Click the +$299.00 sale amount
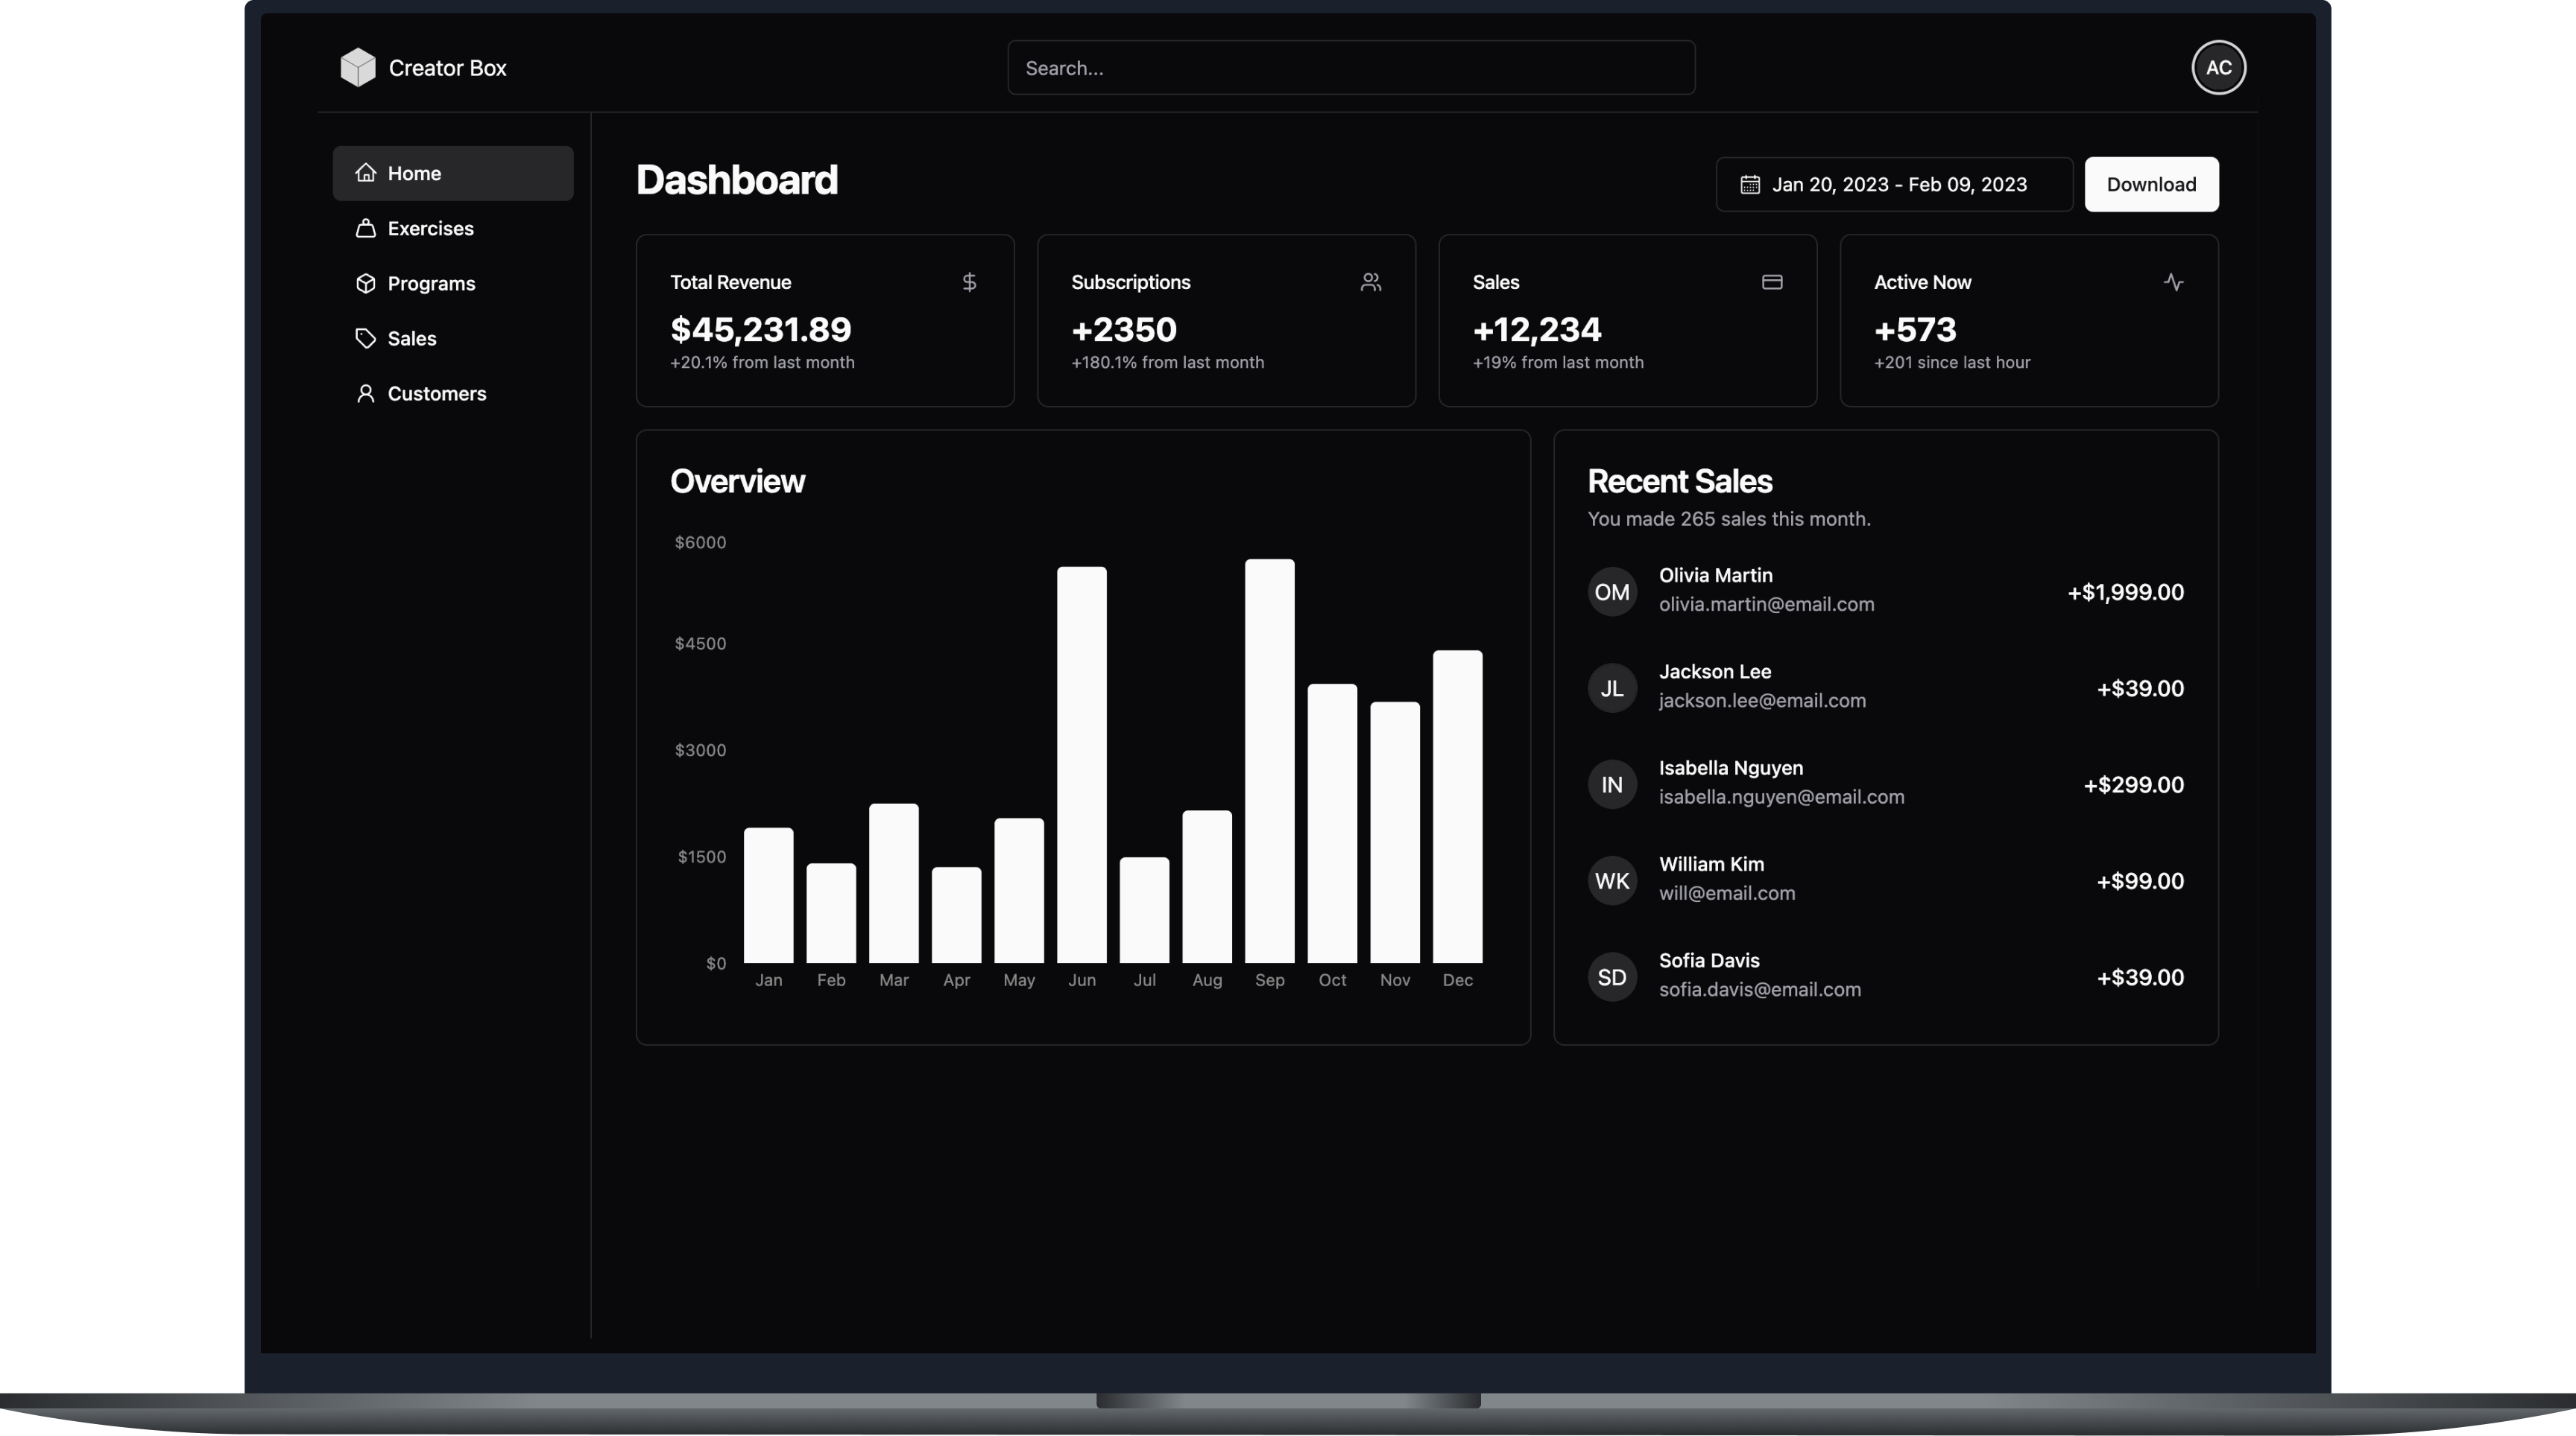This screenshot has height=1436, width=2576. pyautogui.click(x=2133, y=784)
